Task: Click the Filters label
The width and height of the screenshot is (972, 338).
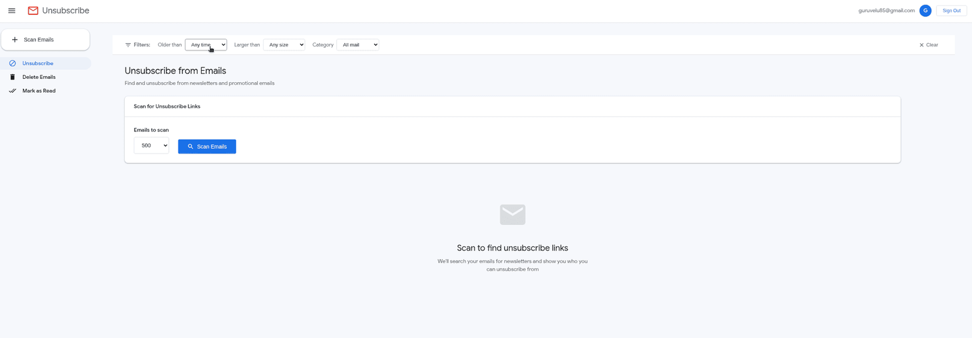Action: (142, 45)
